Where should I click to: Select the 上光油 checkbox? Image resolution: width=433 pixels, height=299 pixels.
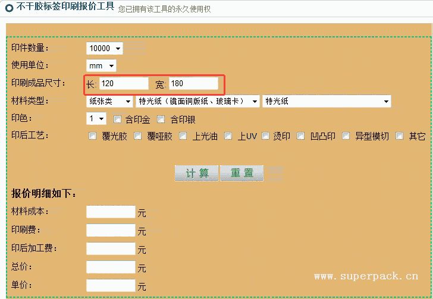pos(183,136)
